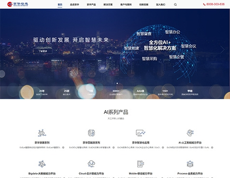Screen dimensions: 230x178
Task: Open the 京华产品 navigation menu
Action: click(91, 4)
